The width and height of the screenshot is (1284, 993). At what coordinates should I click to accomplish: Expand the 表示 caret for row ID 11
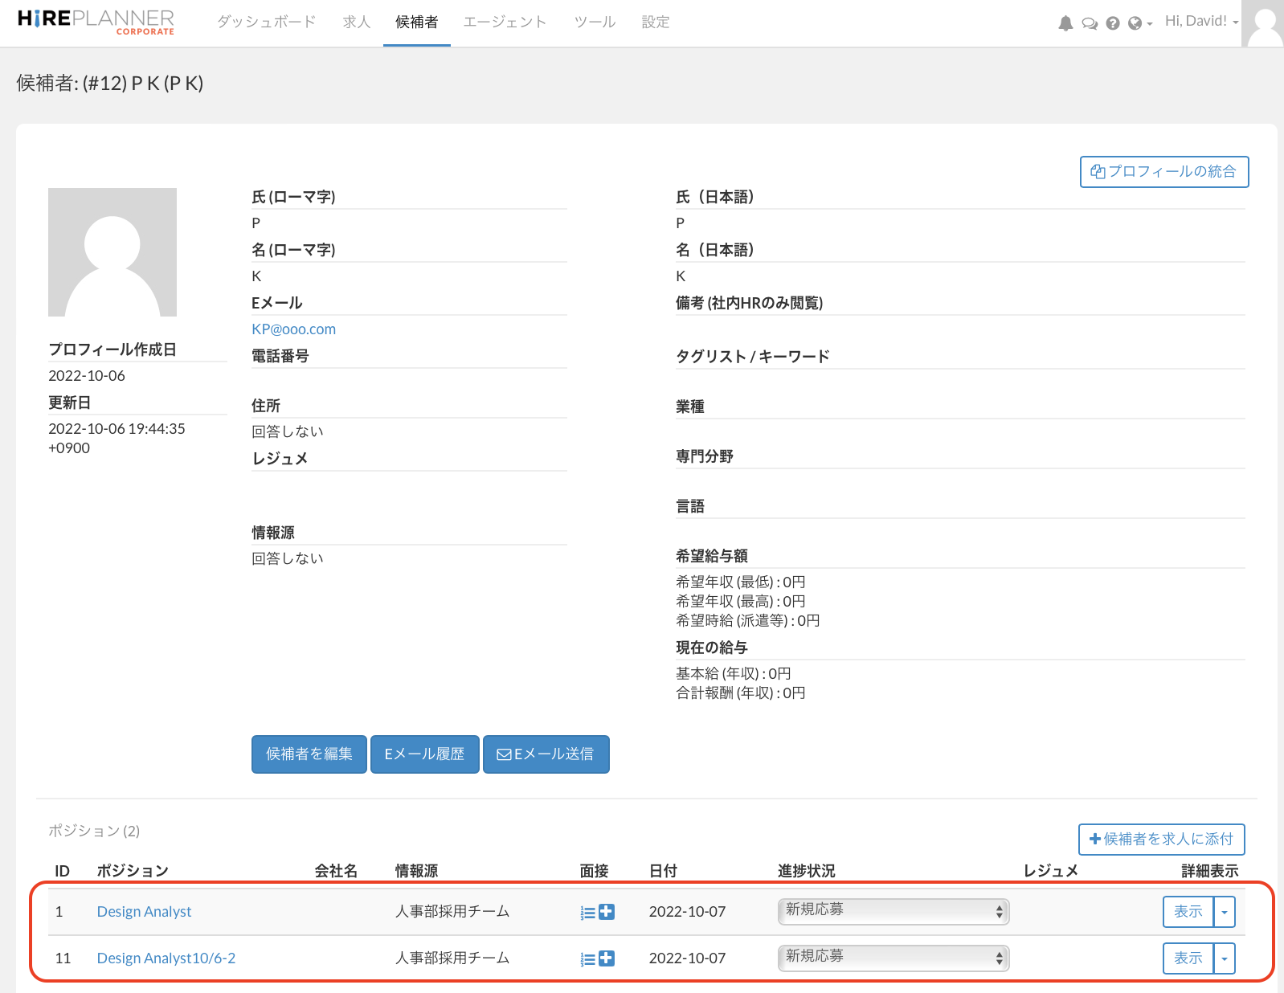pyautogui.click(x=1224, y=958)
